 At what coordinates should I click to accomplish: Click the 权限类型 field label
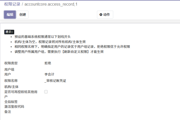(x=11, y=63)
